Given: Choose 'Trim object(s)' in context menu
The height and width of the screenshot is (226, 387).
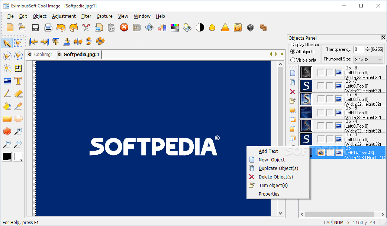Looking at the screenshot, I should pyautogui.click(x=278, y=185).
